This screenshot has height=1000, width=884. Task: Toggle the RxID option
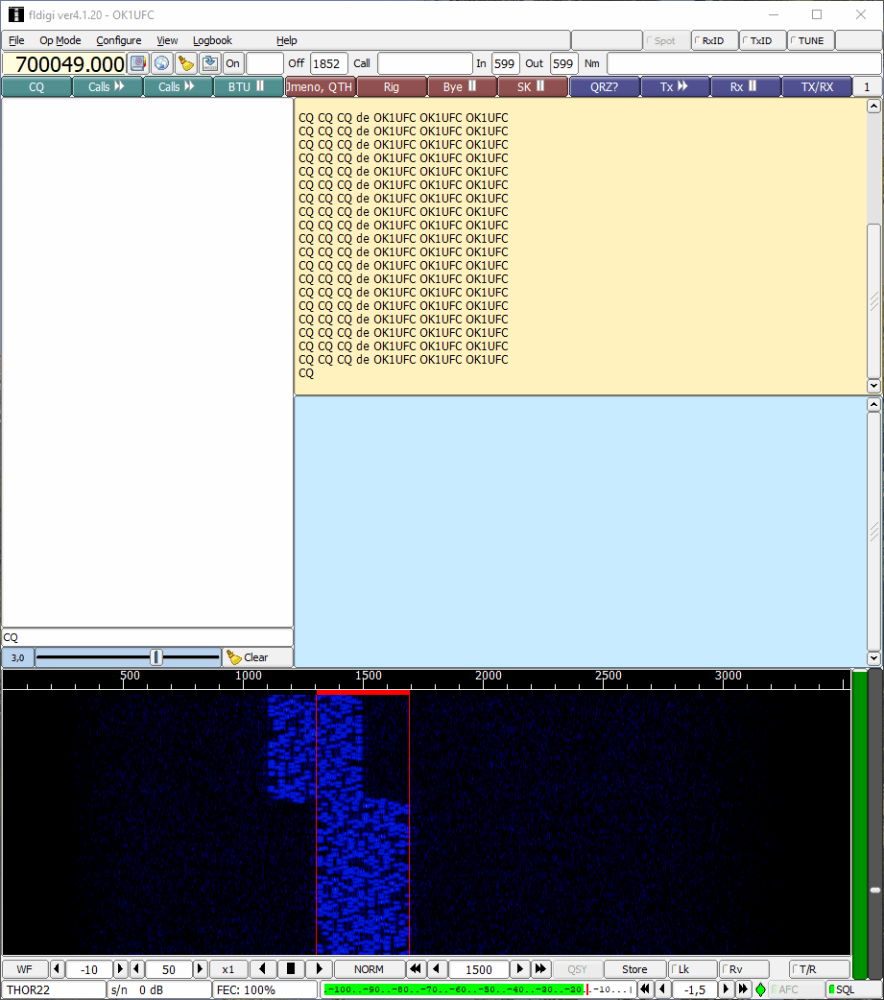tap(714, 40)
